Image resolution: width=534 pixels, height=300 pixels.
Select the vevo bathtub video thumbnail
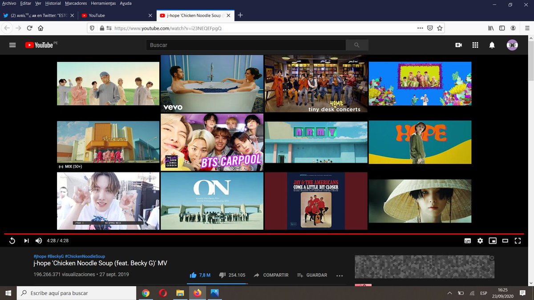(212, 84)
